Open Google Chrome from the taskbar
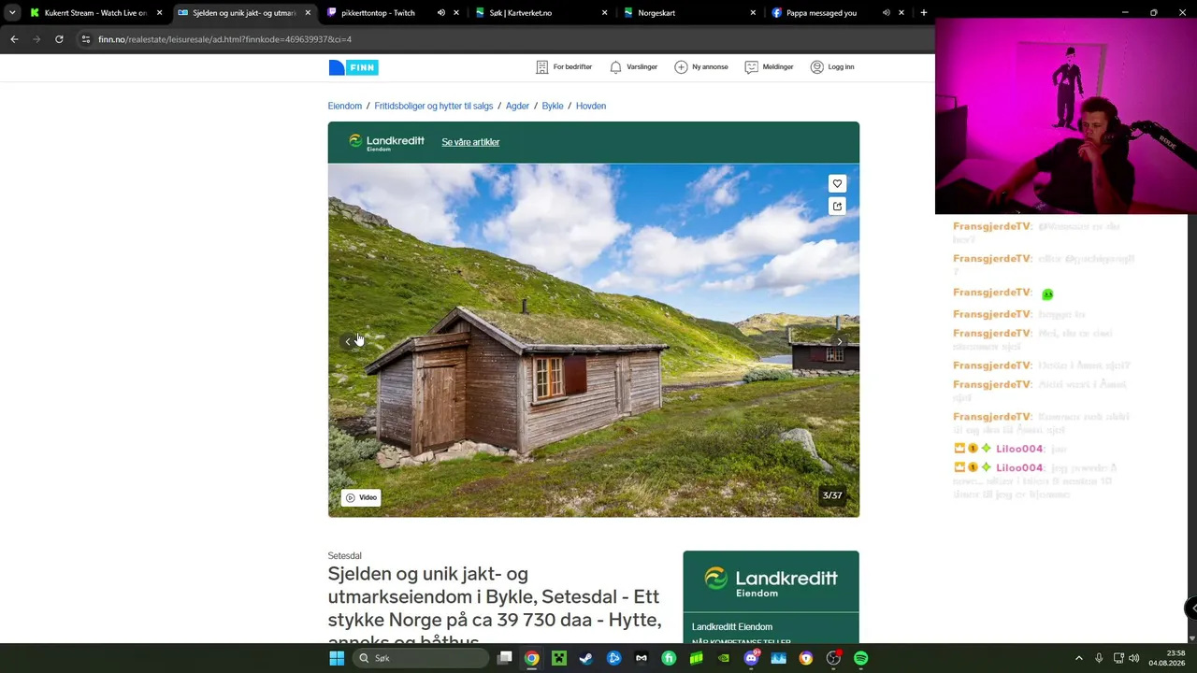The image size is (1197, 673). click(x=531, y=658)
